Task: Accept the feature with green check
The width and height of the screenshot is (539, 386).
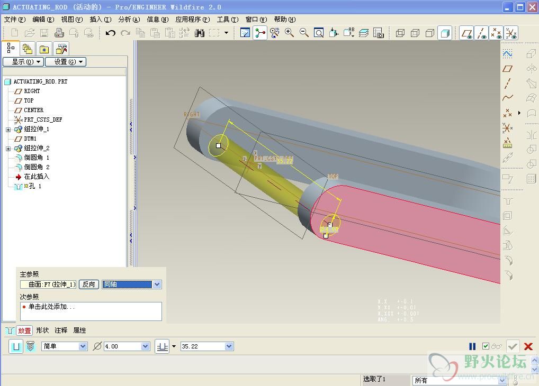Action: (x=512, y=346)
